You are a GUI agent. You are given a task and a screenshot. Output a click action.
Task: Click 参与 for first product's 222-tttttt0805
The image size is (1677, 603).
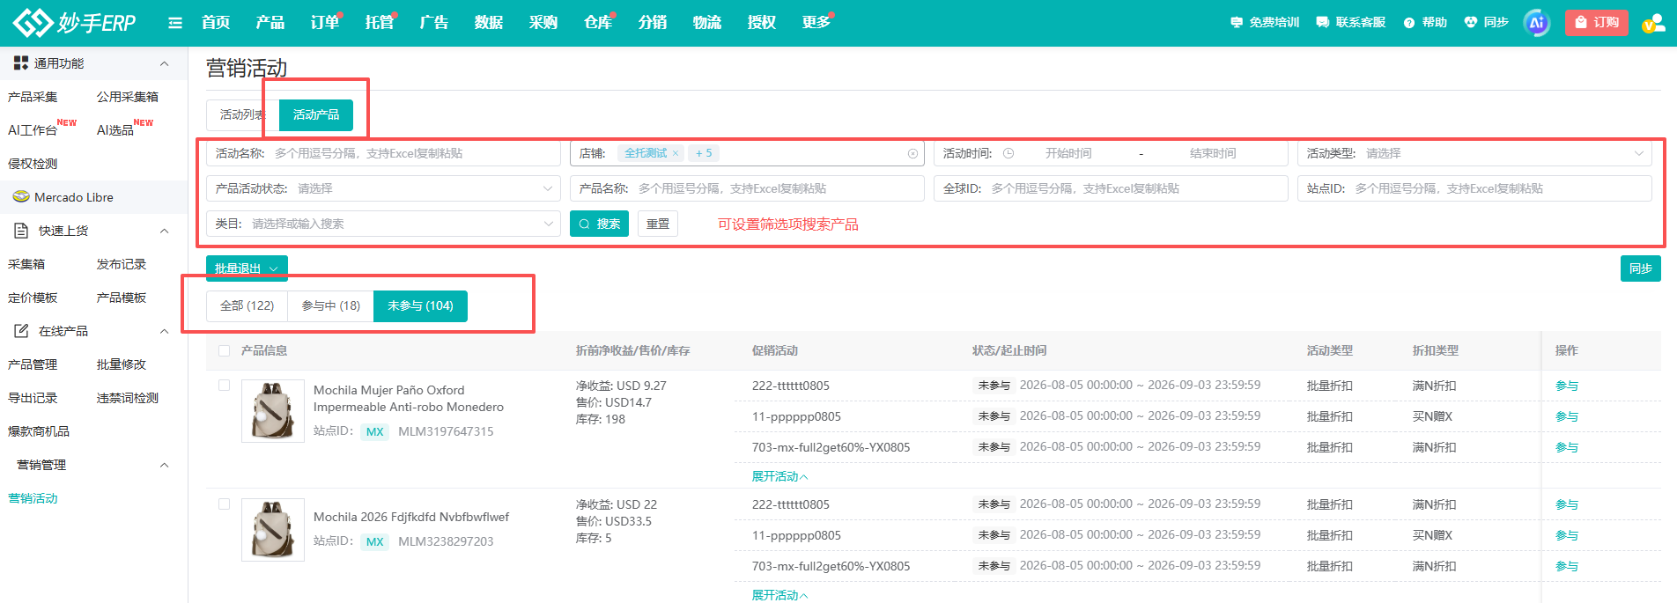click(x=1567, y=386)
